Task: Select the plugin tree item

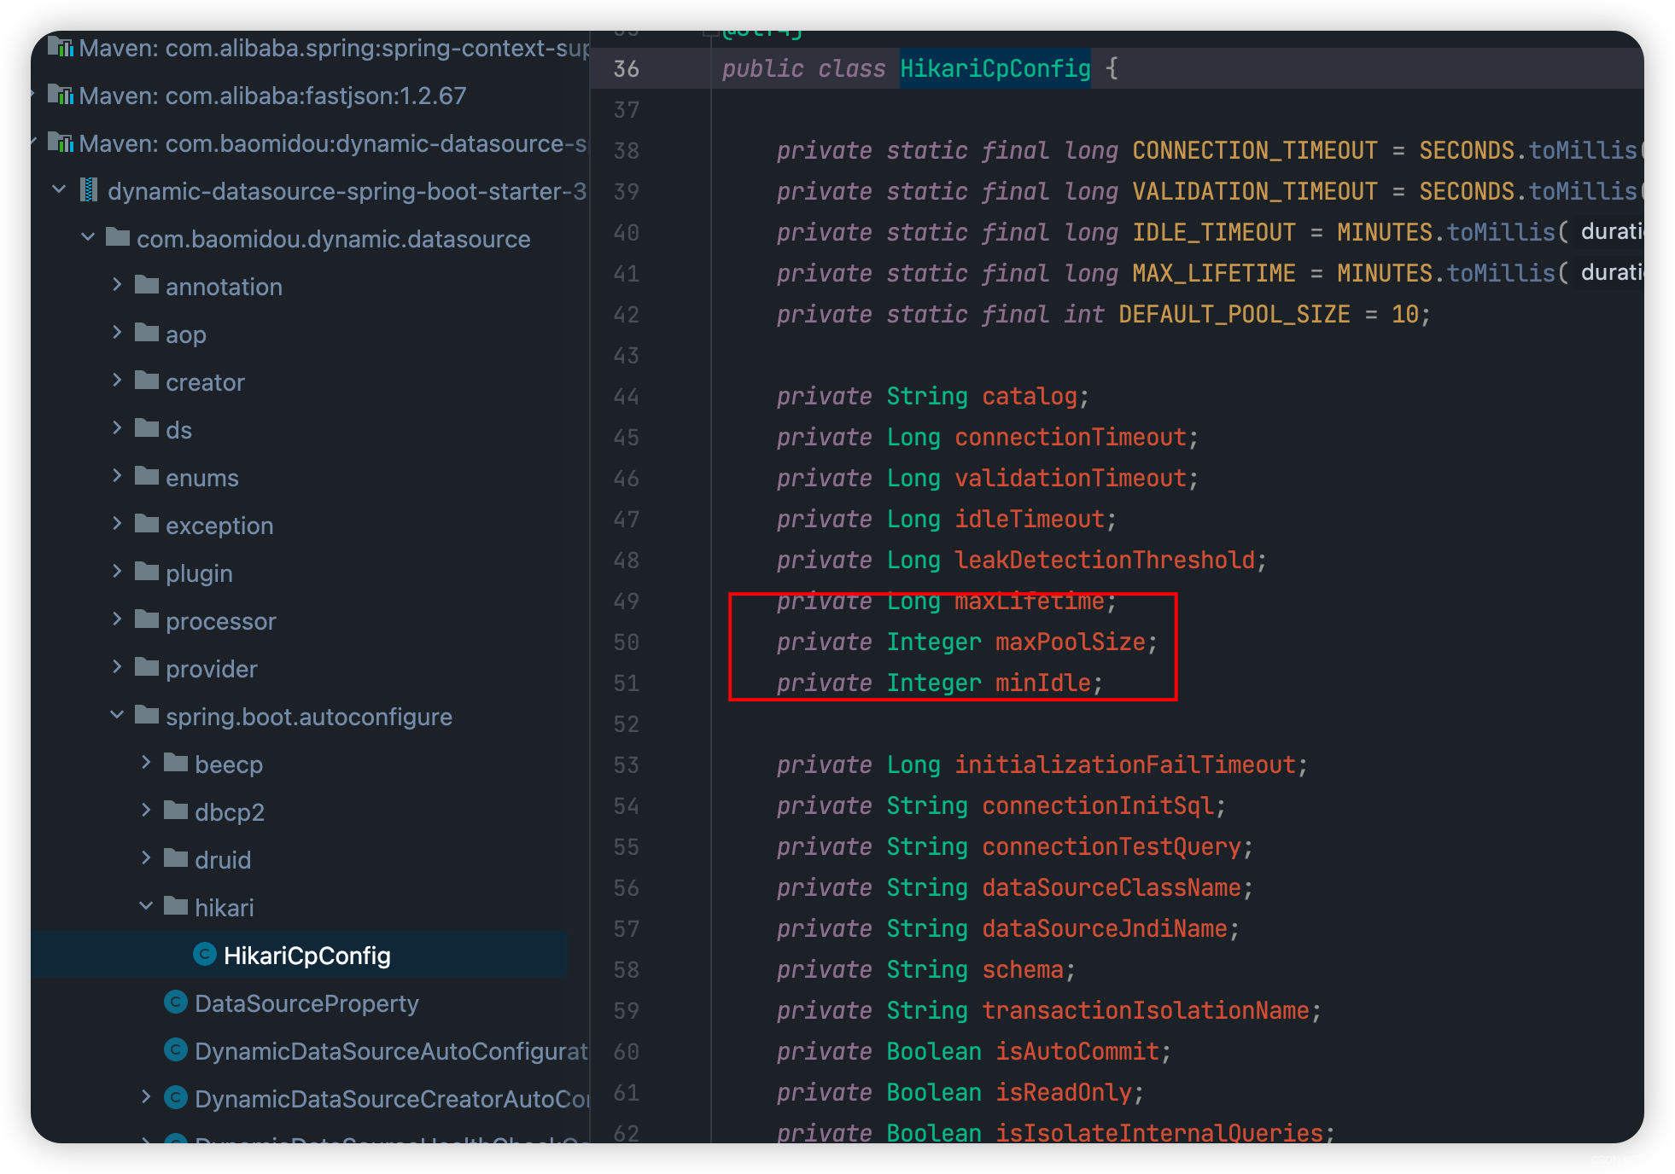Action: tap(199, 573)
